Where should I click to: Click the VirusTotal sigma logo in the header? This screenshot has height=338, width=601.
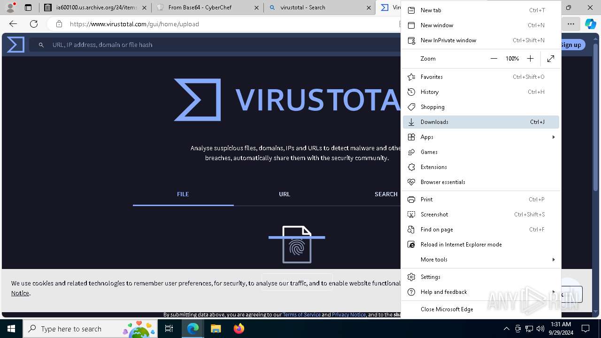tap(15, 45)
